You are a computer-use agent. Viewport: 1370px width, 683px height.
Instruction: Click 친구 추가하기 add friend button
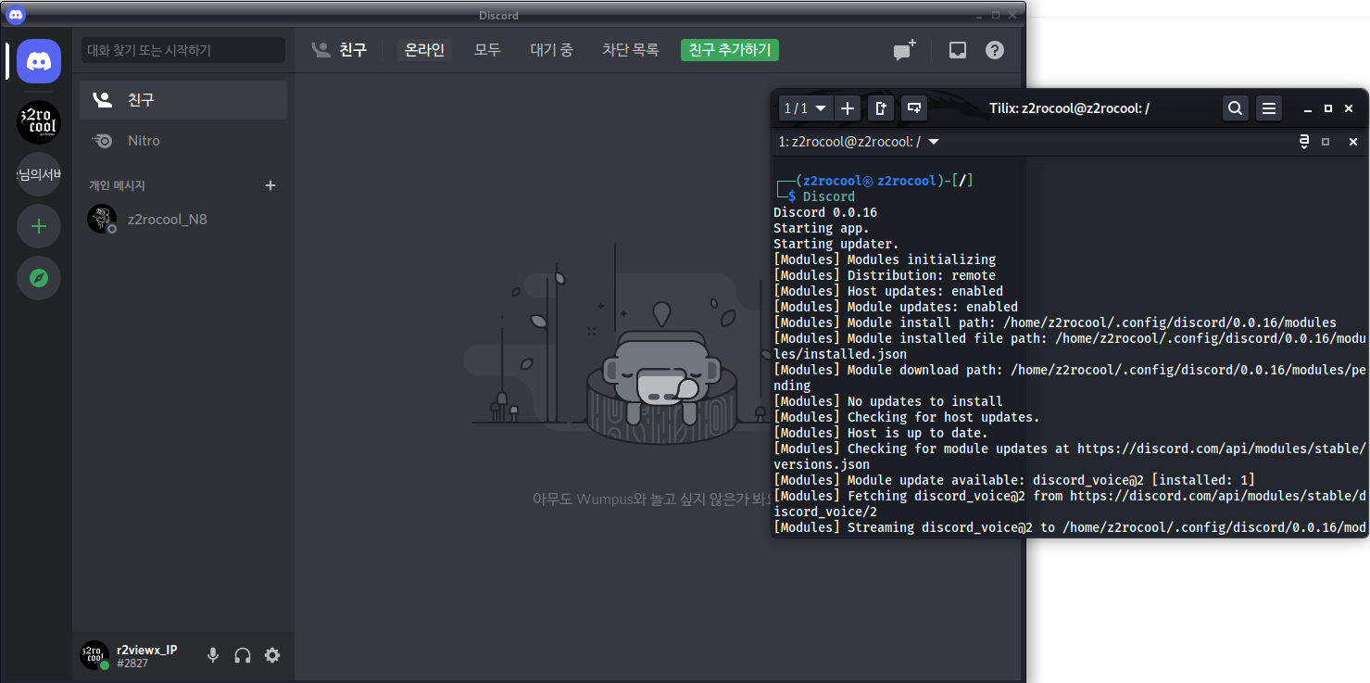(729, 50)
